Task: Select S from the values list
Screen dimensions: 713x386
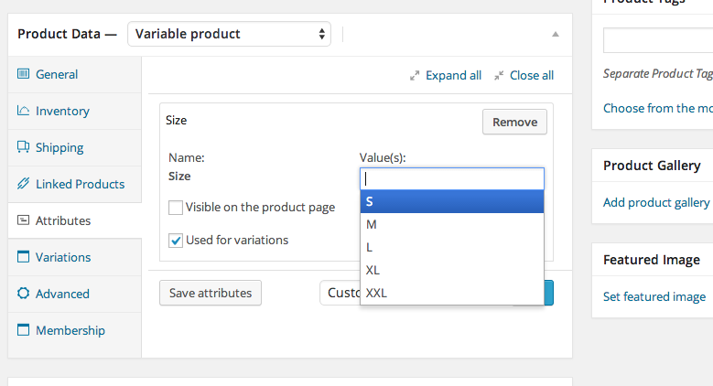Action: click(452, 201)
